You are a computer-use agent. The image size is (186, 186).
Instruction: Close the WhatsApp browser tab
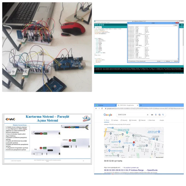tap(115, 105)
